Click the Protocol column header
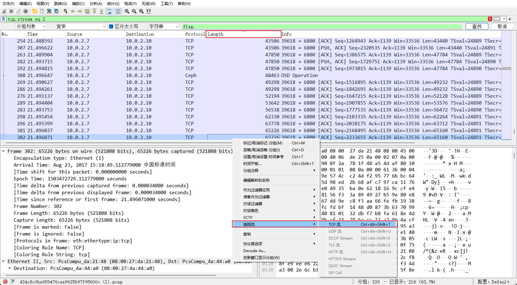Viewport: 517px width, 285px height. tap(195, 34)
